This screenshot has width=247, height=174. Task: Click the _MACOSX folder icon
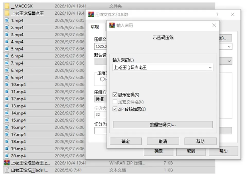7,6
